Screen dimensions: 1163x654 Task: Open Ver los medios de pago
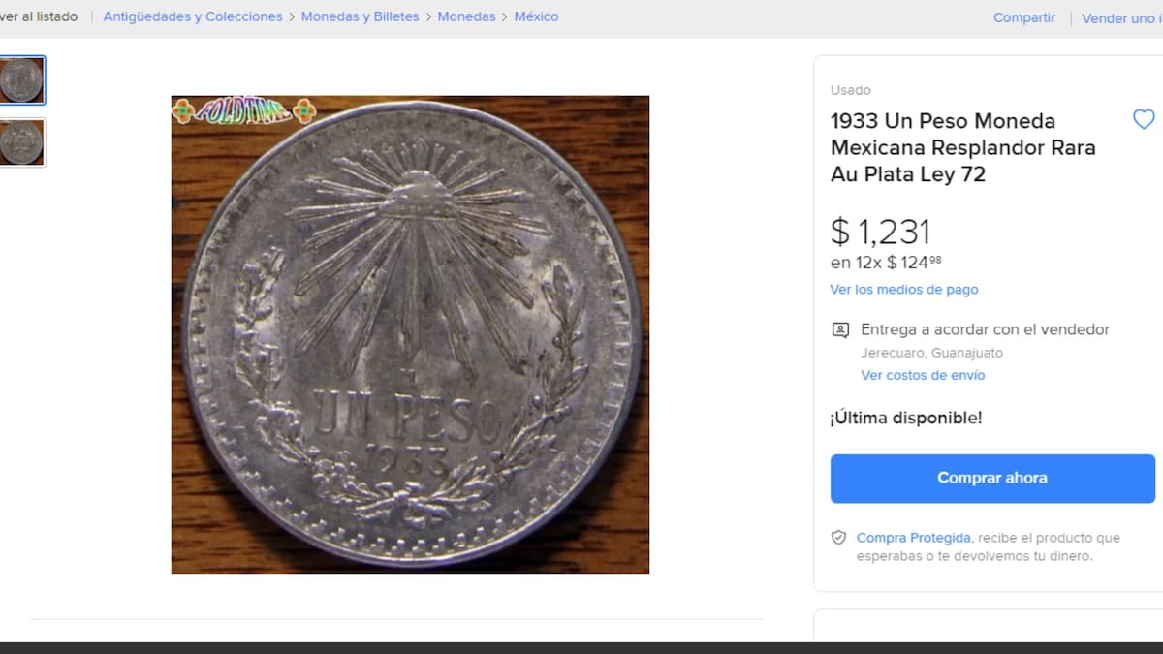(x=904, y=290)
